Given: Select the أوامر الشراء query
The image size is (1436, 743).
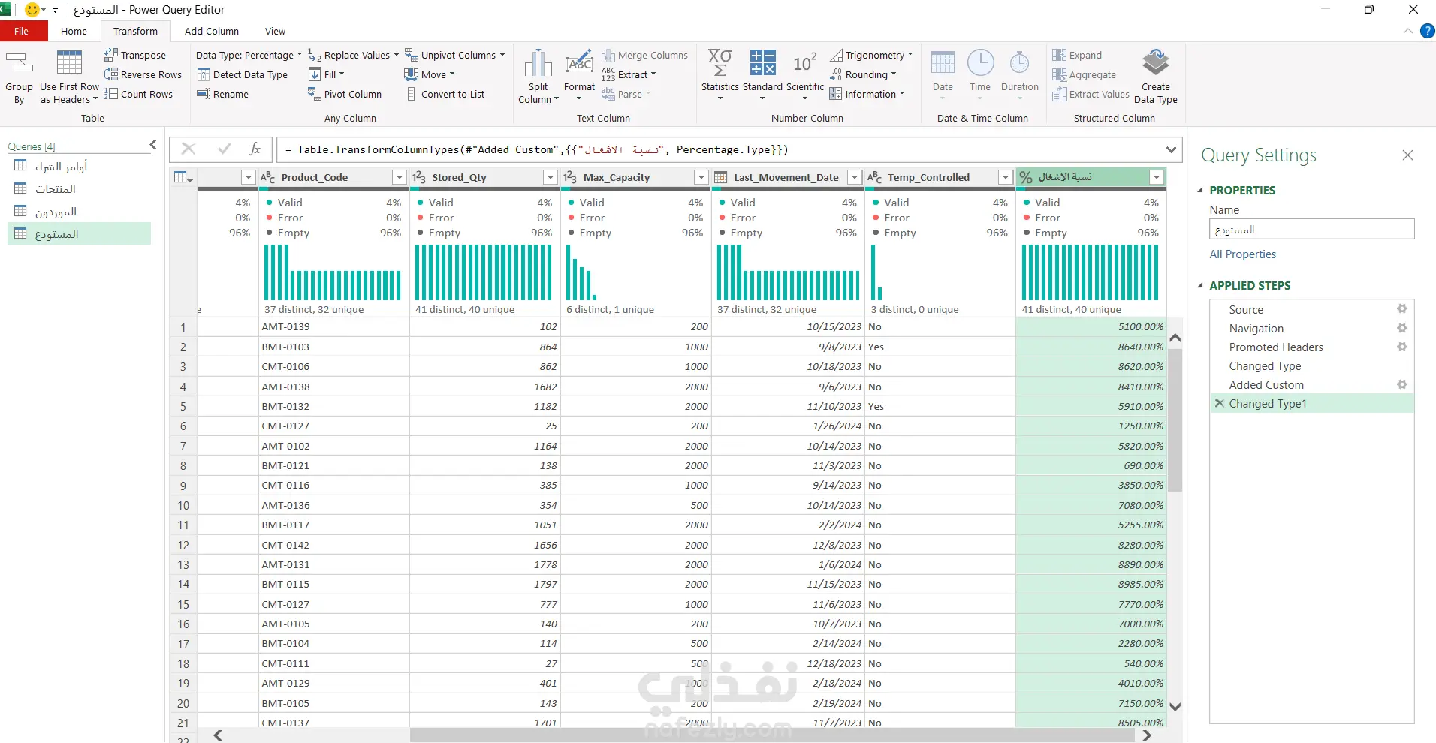Looking at the screenshot, I should [x=79, y=166].
